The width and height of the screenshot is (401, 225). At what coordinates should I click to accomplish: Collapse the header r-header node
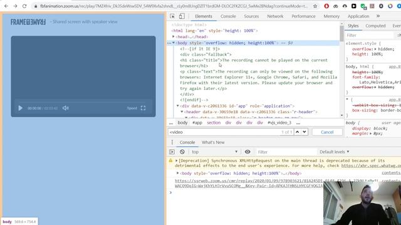click(182, 112)
